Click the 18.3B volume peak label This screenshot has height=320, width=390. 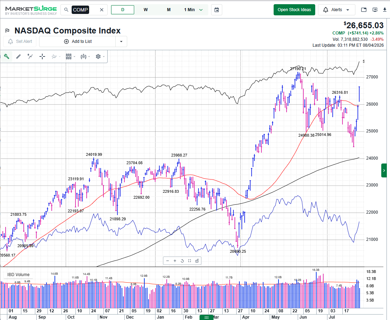tap(316, 270)
